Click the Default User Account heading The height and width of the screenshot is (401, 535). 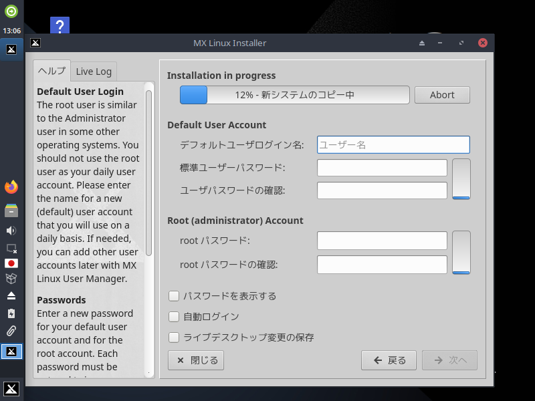click(217, 125)
